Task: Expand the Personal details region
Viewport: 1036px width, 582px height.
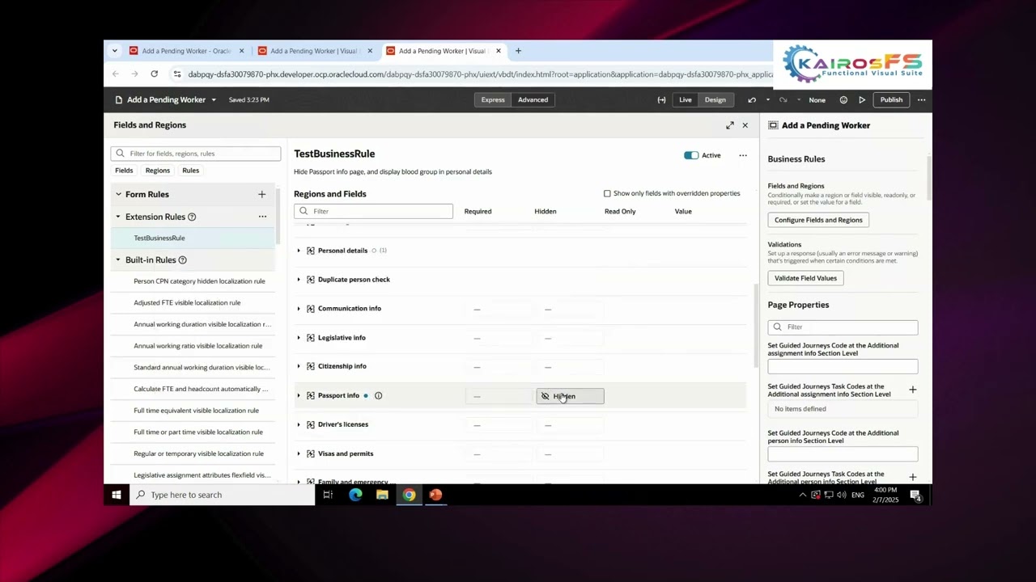Action: click(x=299, y=251)
